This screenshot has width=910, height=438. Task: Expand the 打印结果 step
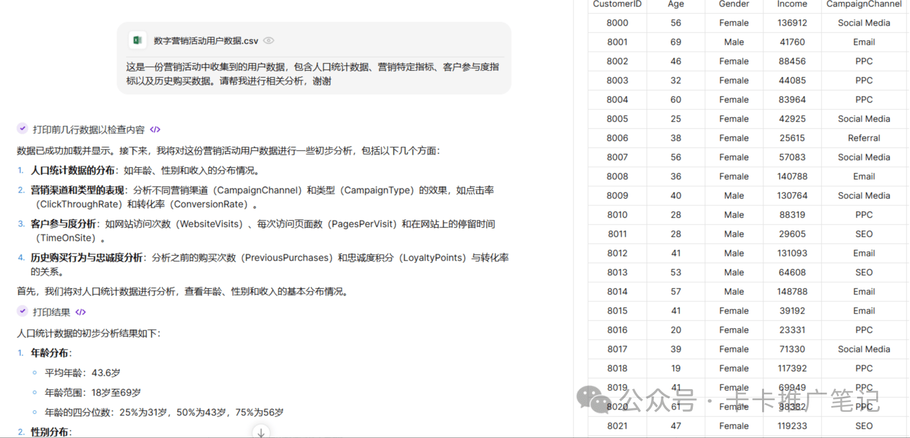(51, 312)
